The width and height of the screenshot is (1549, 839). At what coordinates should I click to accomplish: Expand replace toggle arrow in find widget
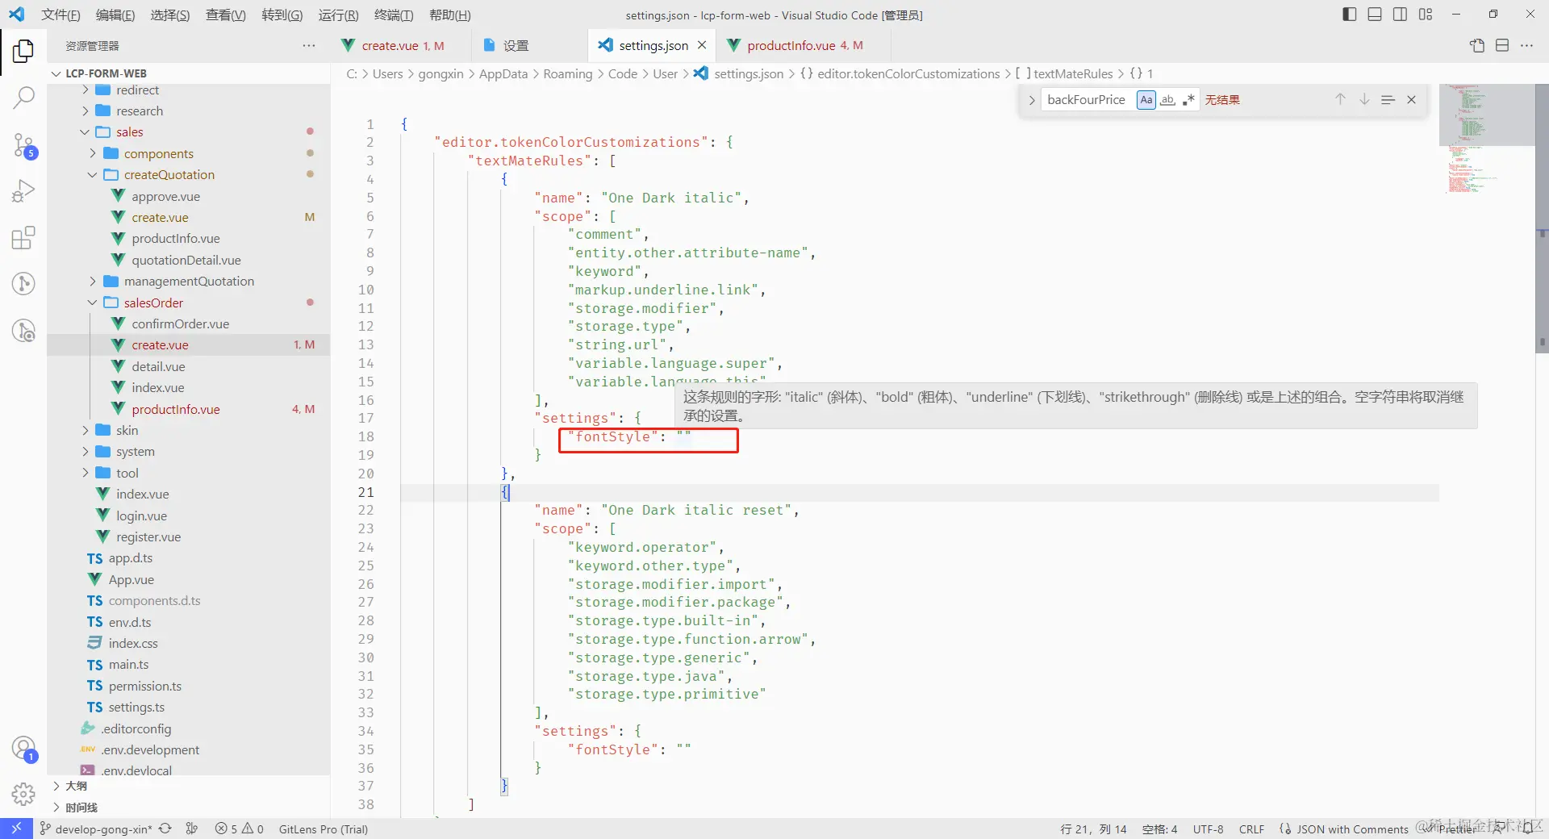pyautogui.click(x=1031, y=100)
